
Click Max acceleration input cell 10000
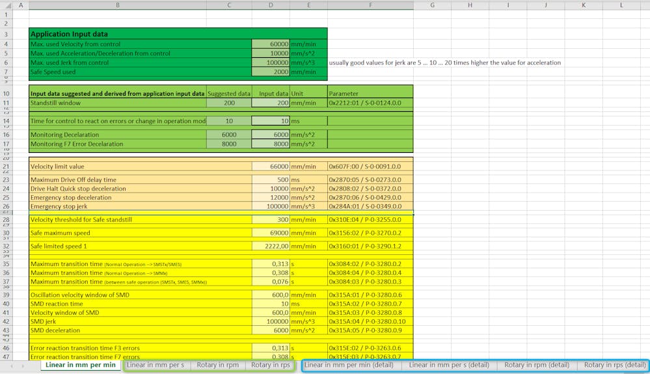(271, 53)
